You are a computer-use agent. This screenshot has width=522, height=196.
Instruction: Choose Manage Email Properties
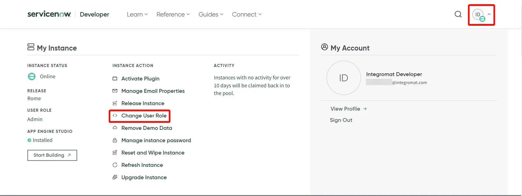click(x=153, y=91)
